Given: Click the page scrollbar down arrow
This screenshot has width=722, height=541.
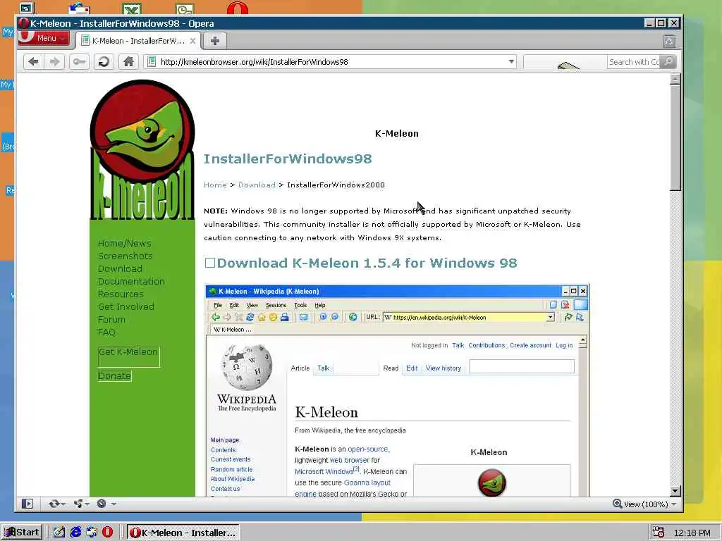Looking at the screenshot, I should tap(675, 491).
